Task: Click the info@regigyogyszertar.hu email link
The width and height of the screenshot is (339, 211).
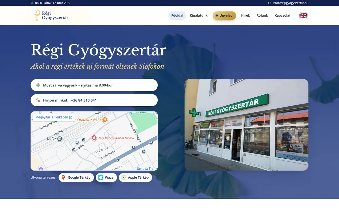Action: click(290, 3)
